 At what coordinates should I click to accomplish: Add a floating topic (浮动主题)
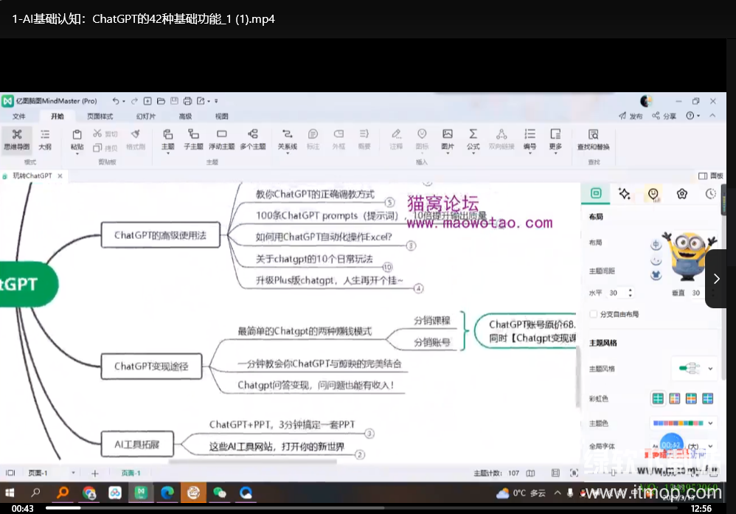pyautogui.click(x=221, y=139)
